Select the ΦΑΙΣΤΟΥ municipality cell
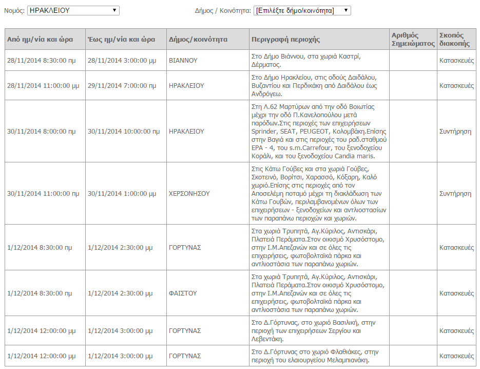Screen dimensions: 480x369 pos(183,293)
